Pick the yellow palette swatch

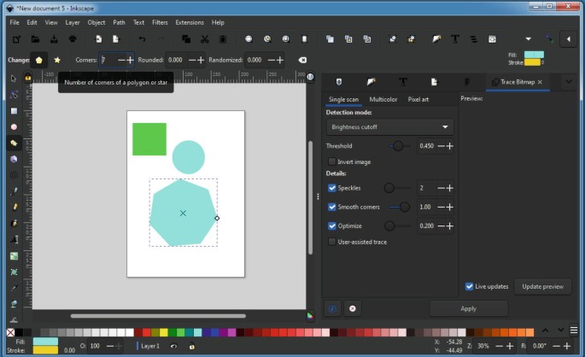coord(163,332)
